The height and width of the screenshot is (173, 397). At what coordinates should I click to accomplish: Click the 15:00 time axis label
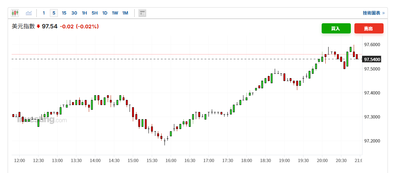(x=133, y=161)
